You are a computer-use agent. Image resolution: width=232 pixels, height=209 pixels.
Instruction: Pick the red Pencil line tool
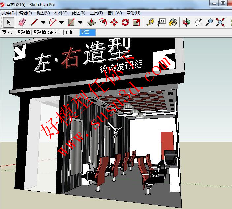click(34, 22)
